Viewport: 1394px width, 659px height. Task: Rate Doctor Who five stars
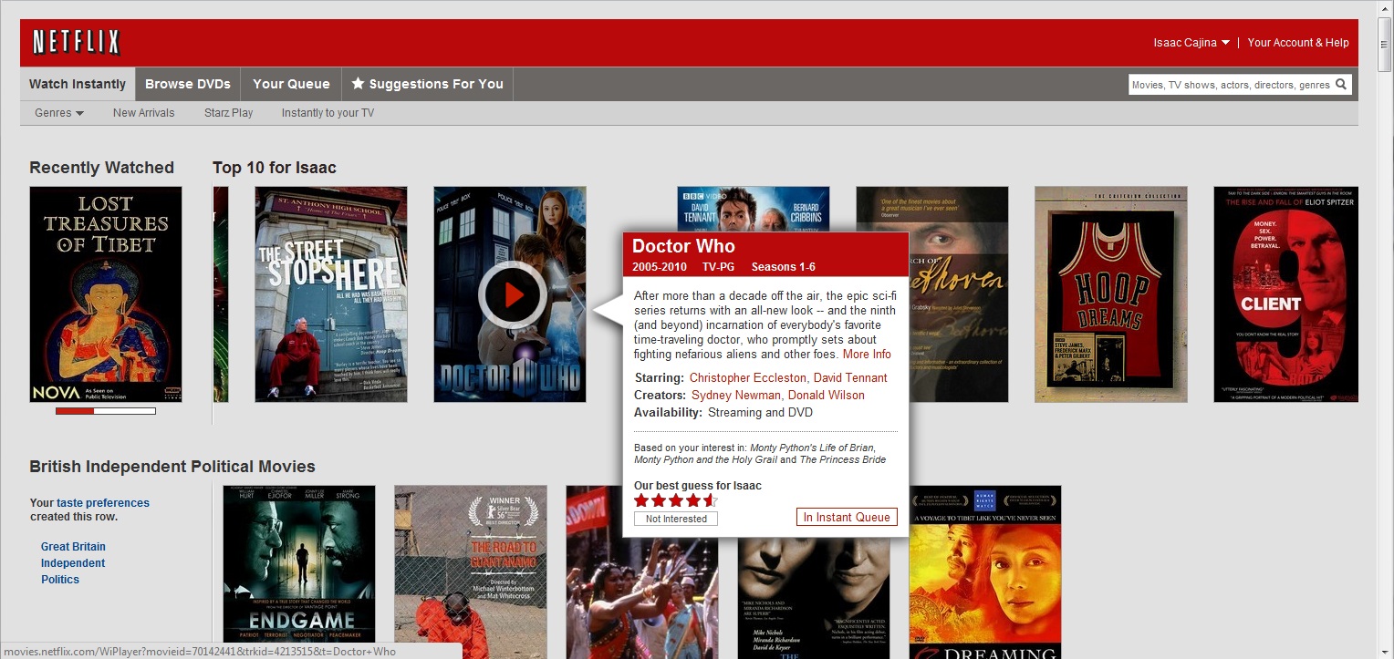pyautogui.click(x=711, y=500)
